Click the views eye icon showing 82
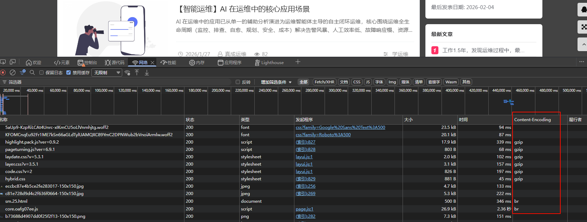Image resolution: width=587 pixels, height=222 pixels. pos(257,54)
